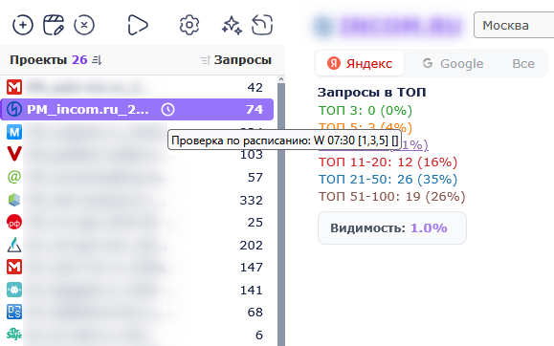Sort projects using icon beside 26
Image resolution: width=554 pixels, height=346 pixels.
click(x=97, y=60)
